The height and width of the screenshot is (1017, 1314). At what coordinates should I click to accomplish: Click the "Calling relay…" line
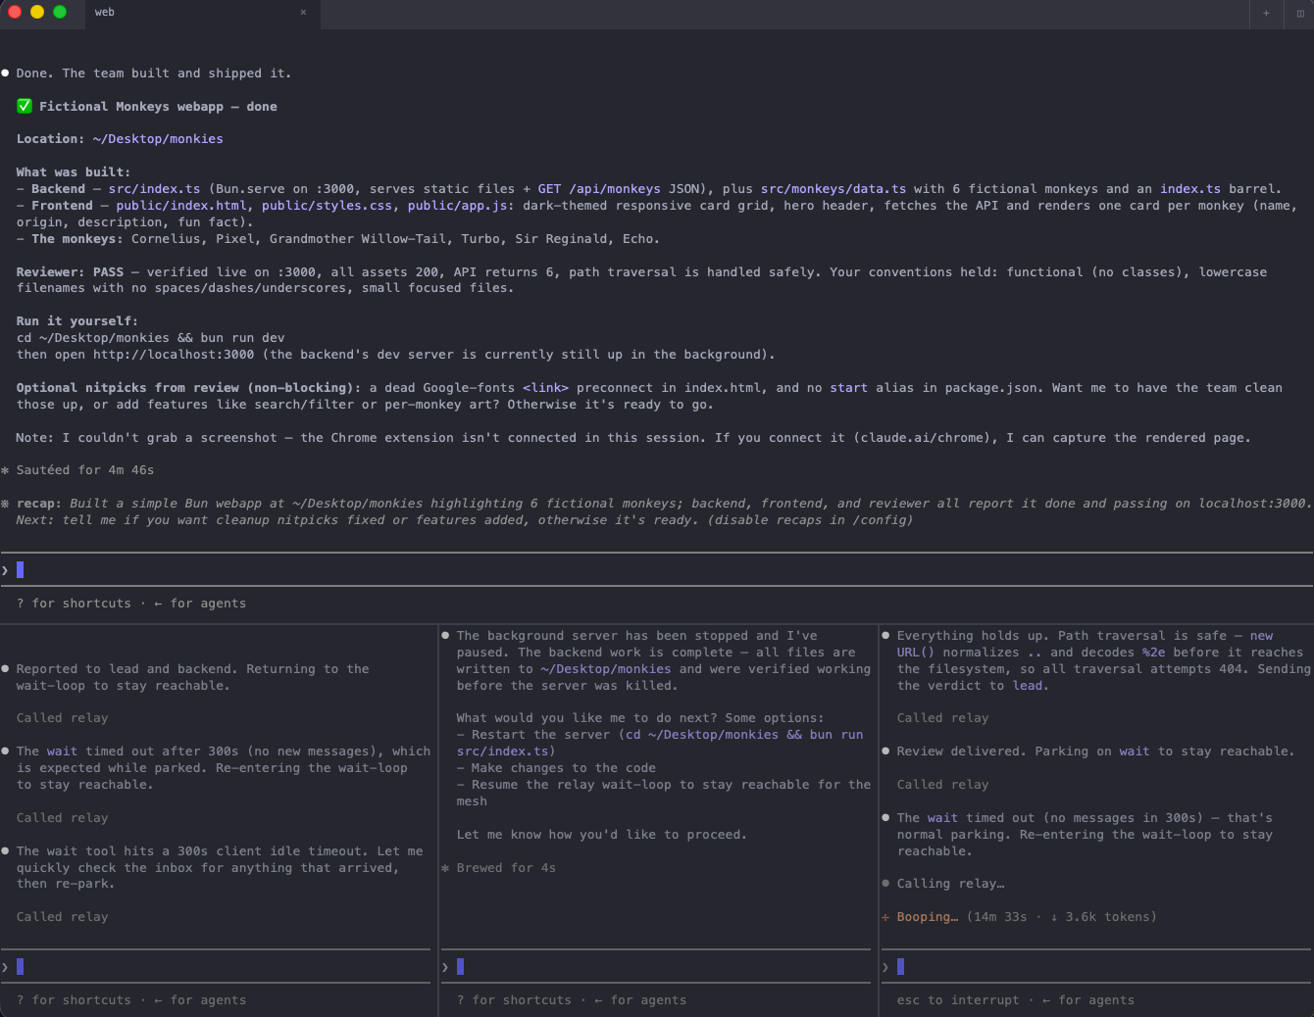click(x=950, y=884)
